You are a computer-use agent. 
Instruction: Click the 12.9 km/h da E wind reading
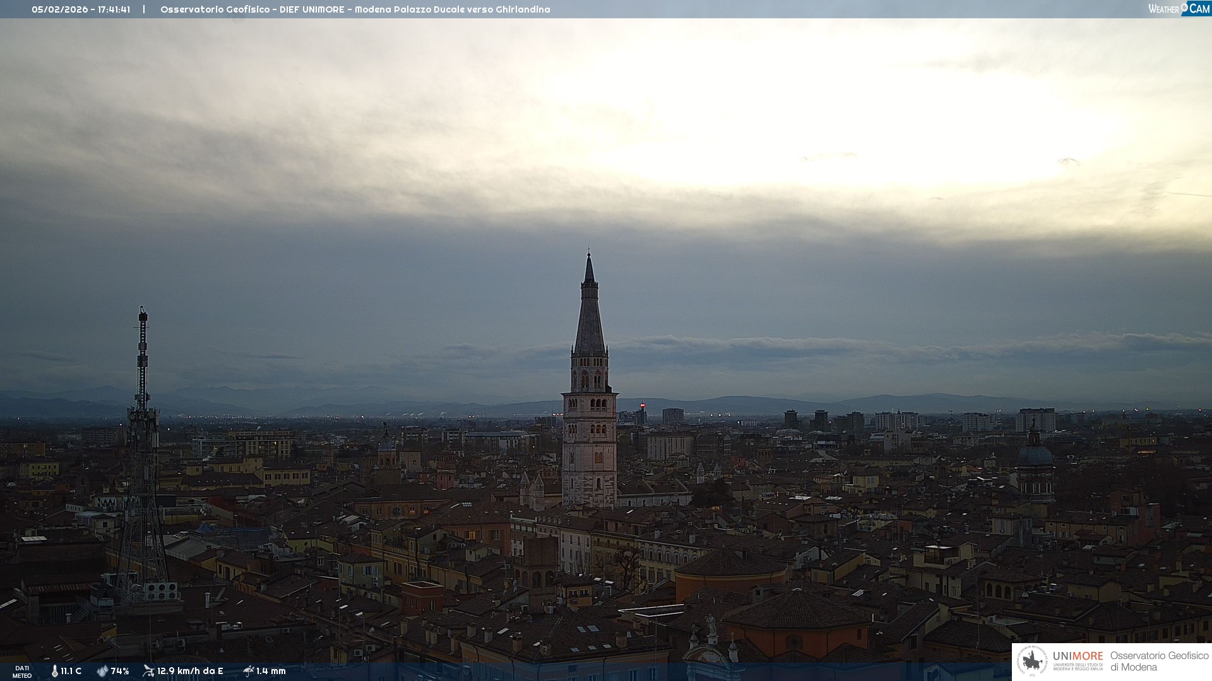[x=190, y=671]
